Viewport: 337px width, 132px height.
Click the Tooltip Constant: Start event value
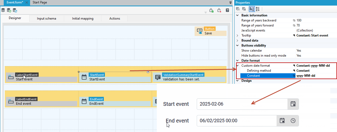[x=312, y=35]
